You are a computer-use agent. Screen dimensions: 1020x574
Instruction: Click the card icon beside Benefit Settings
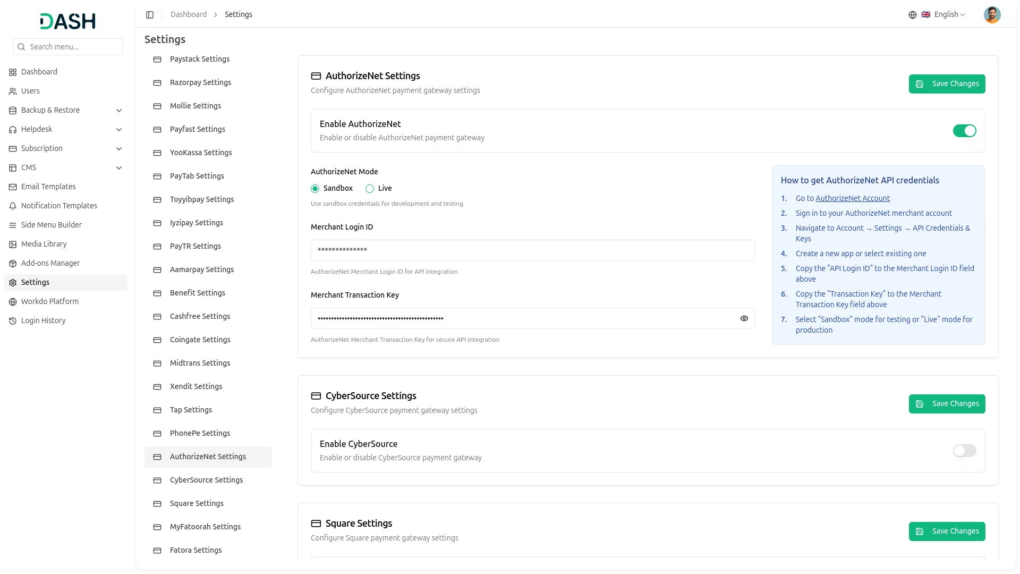click(x=157, y=293)
